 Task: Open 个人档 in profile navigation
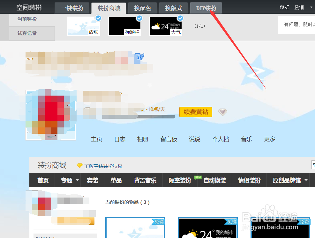pos(221,139)
